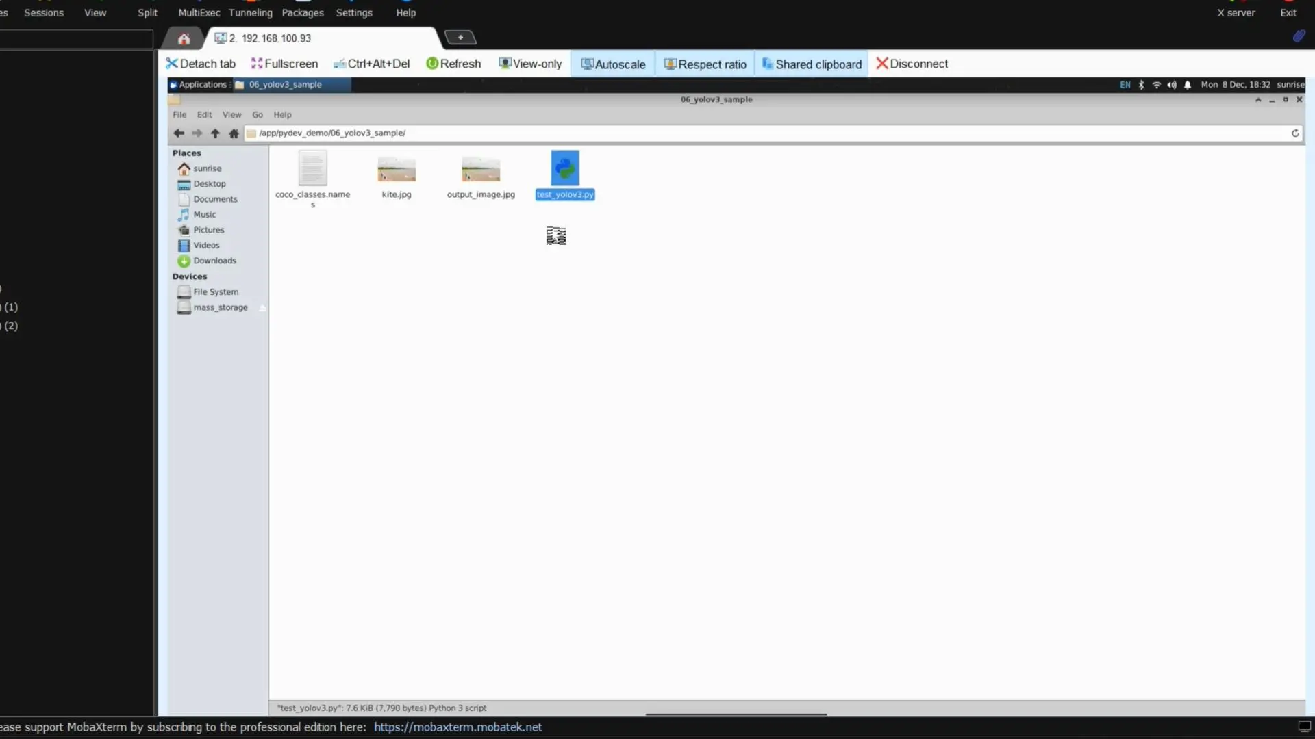Viewport: 1315px width, 739px height.
Task: Open the mobaxterm.mobatek.net link
Action: tap(458, 727)
